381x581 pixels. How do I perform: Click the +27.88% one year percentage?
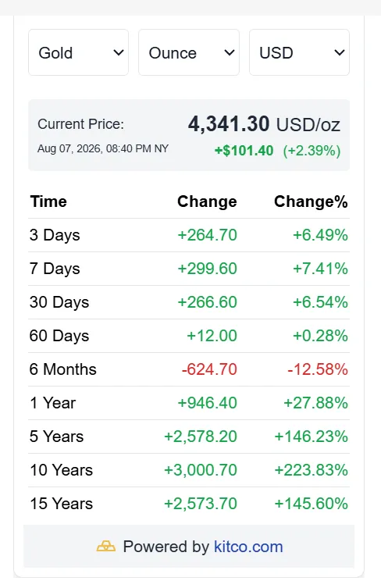pyautogui.click(x=315, y=403)
